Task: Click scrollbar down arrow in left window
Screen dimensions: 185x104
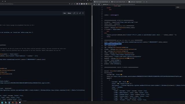Action: [x=92, y=101]
